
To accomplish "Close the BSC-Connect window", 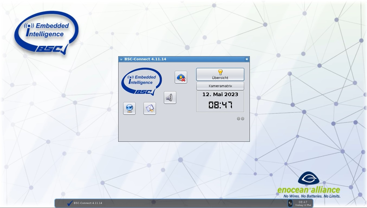I will coord(247,59).
